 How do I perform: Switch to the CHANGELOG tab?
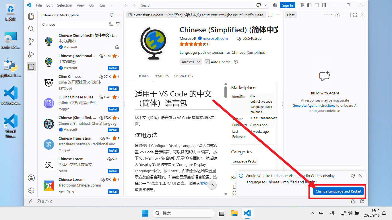click(x=183, y=76)
